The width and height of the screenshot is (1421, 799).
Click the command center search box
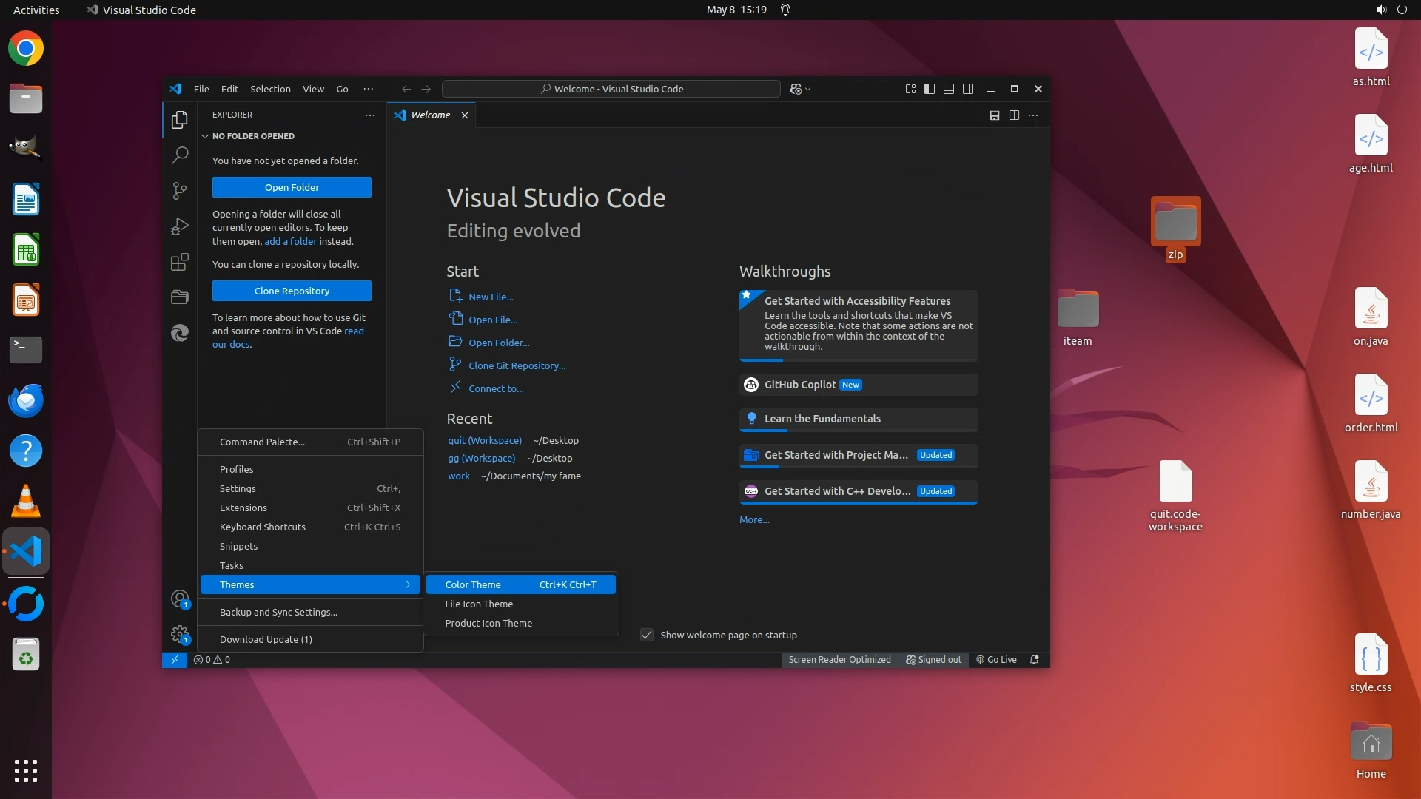611,89
